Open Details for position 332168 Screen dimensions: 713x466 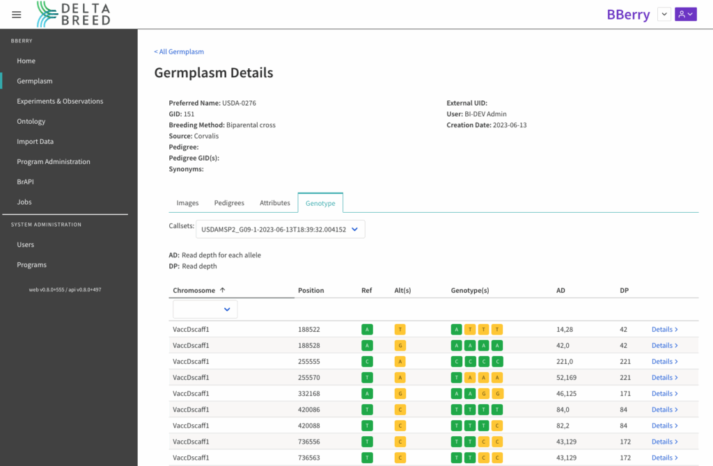pos(664,394)
